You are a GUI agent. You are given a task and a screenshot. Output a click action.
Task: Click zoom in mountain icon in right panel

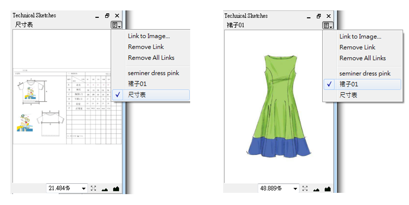[327, 188]
